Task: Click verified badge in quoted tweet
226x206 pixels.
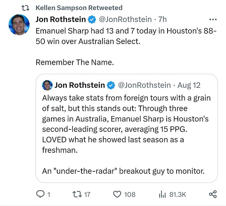Action: 111,85
